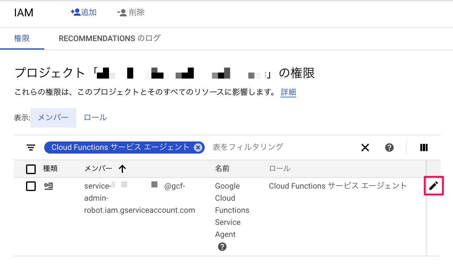Click the ロール column header
Image resolution: width=453 pixels, height=266 pixels.
point(279,168)
